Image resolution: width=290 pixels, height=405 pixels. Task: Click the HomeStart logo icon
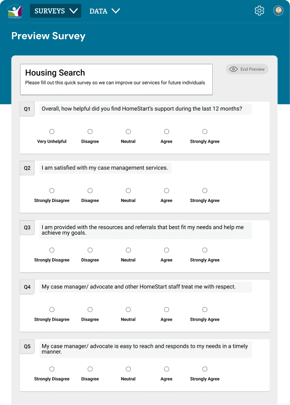tap(15, 12)
